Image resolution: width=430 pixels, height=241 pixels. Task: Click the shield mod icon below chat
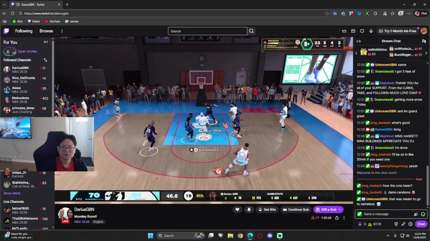tap(396, 224)
